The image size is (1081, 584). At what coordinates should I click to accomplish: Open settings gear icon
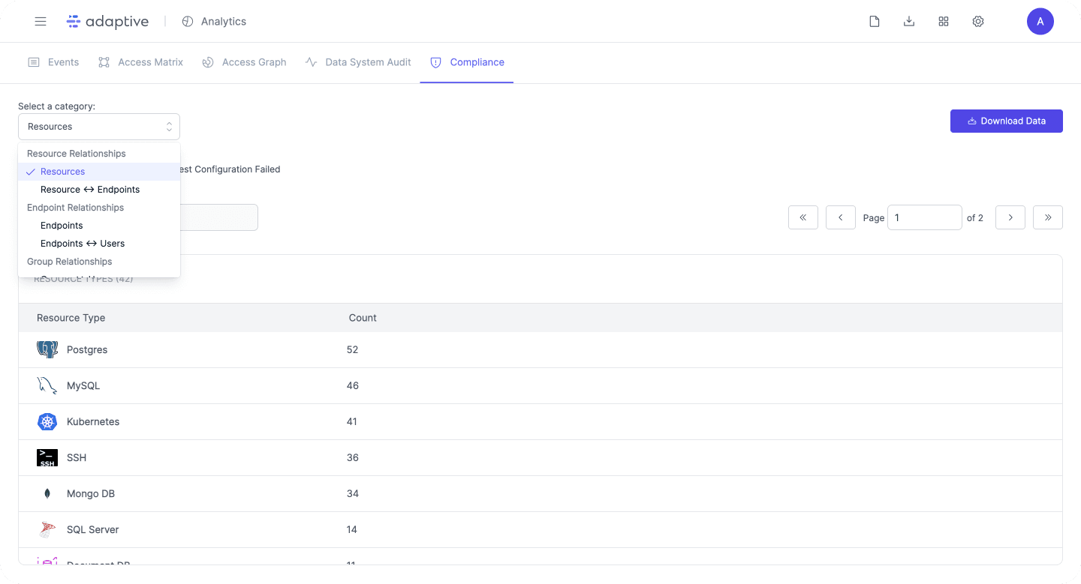point(978,21)
